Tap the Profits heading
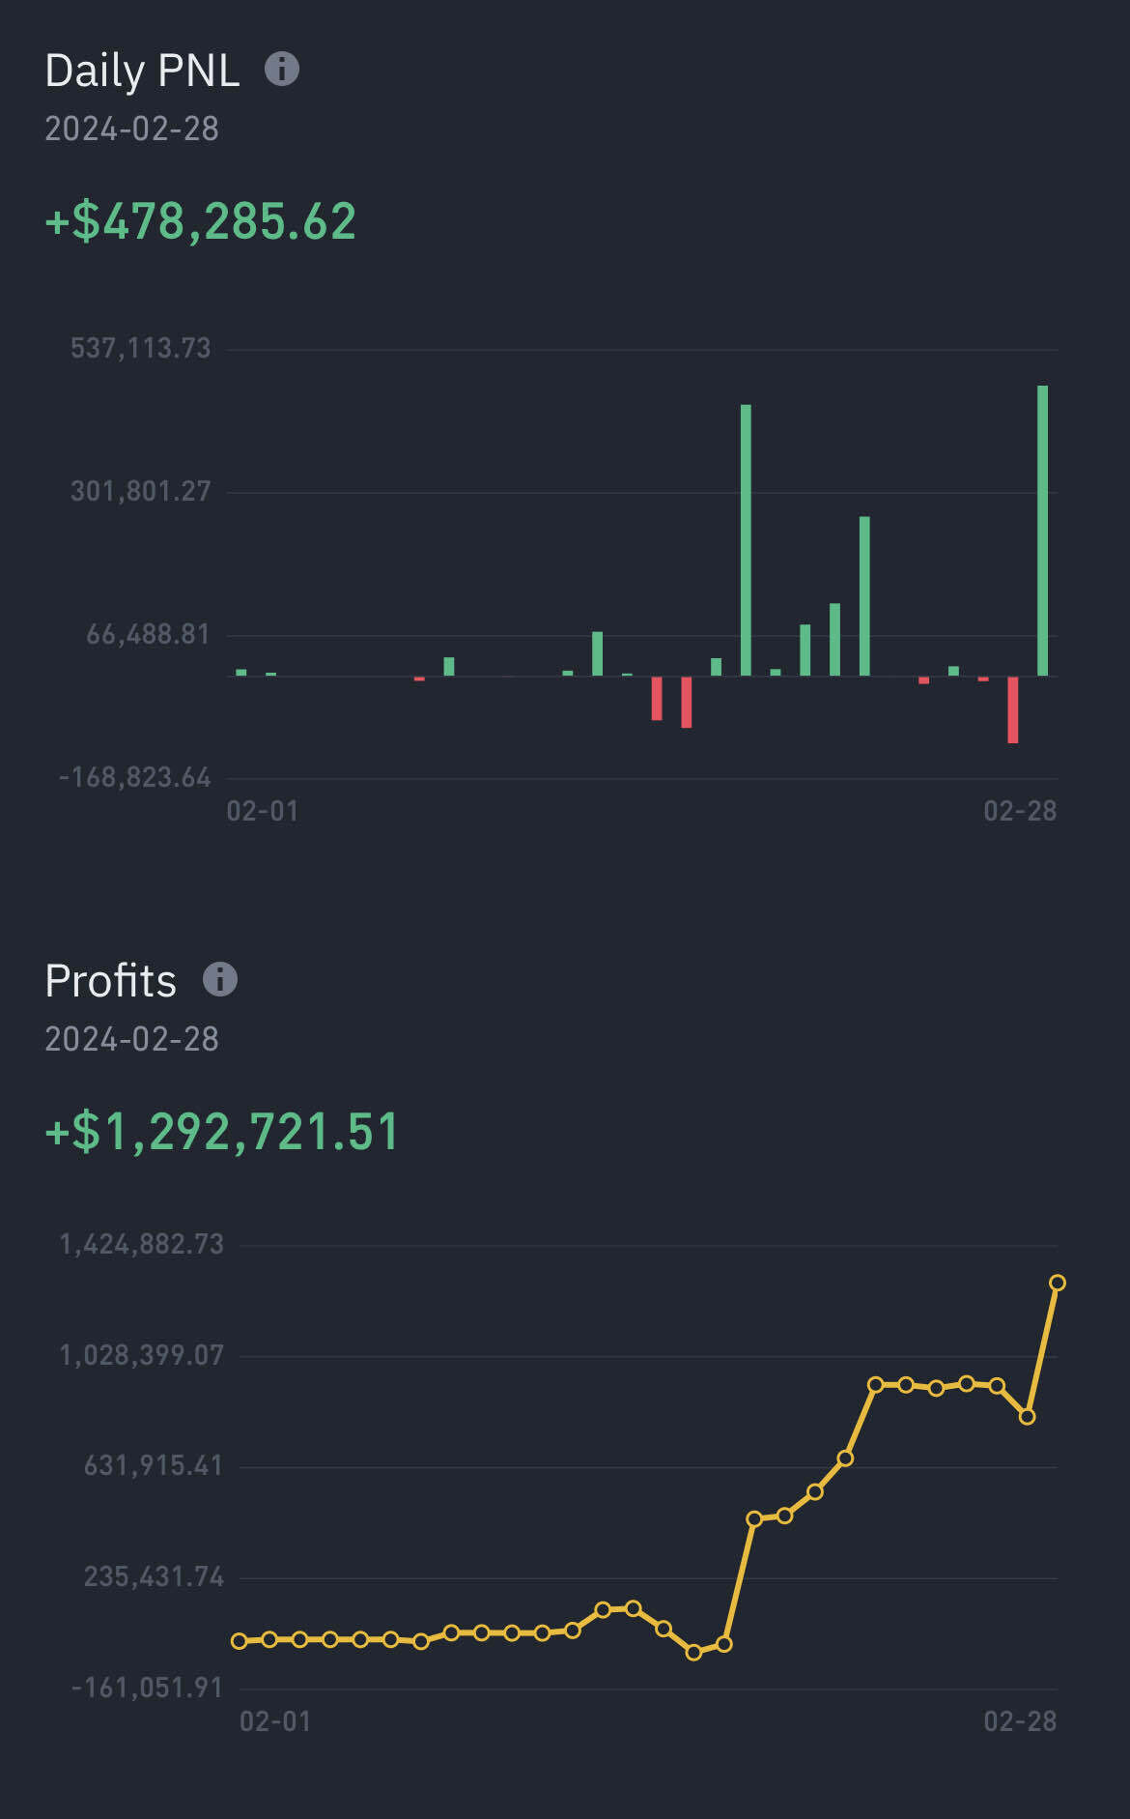 point(111,980)
